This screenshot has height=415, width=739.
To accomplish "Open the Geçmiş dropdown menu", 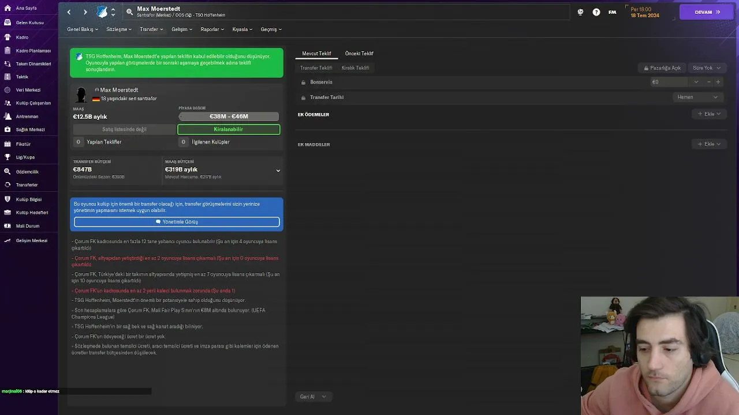I will click(271, 29).
